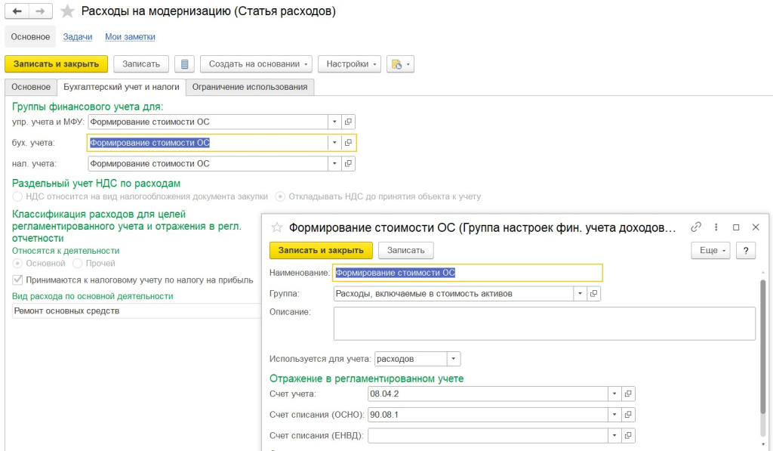Open the reports icon button in toolbar
Viewport: 773px width, 451px height.
pyautogui.click(x=400, y=64)
